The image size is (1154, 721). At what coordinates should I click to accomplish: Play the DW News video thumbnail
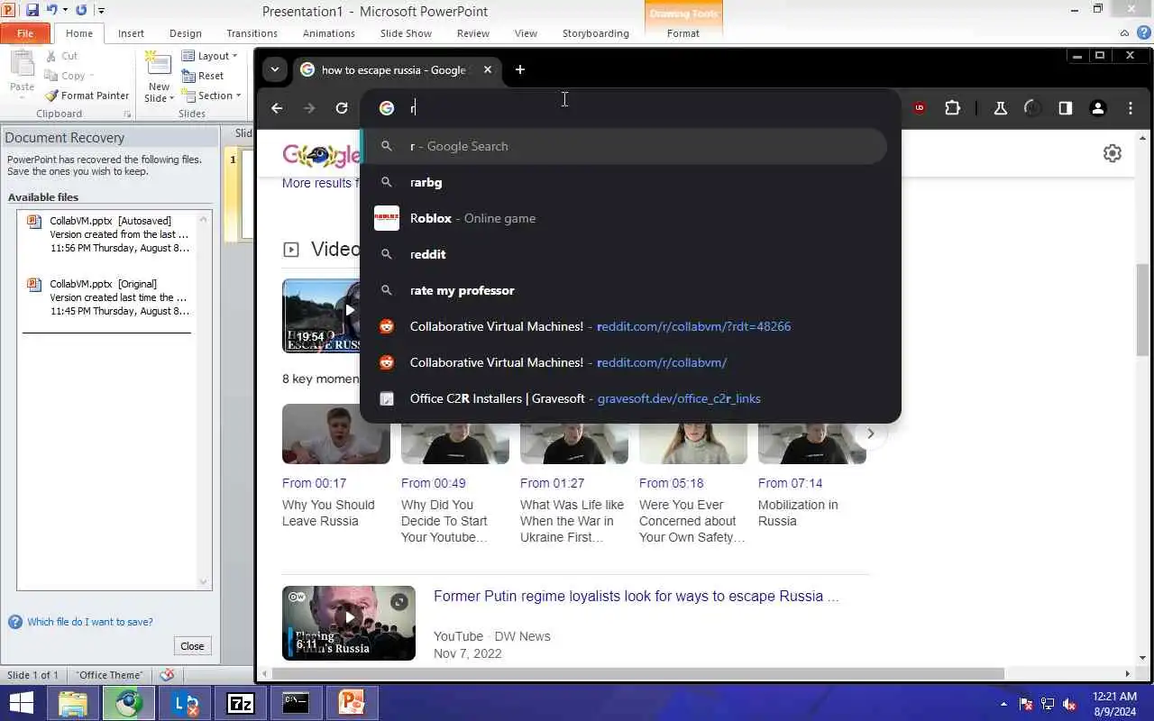click(x=349, y=623)
